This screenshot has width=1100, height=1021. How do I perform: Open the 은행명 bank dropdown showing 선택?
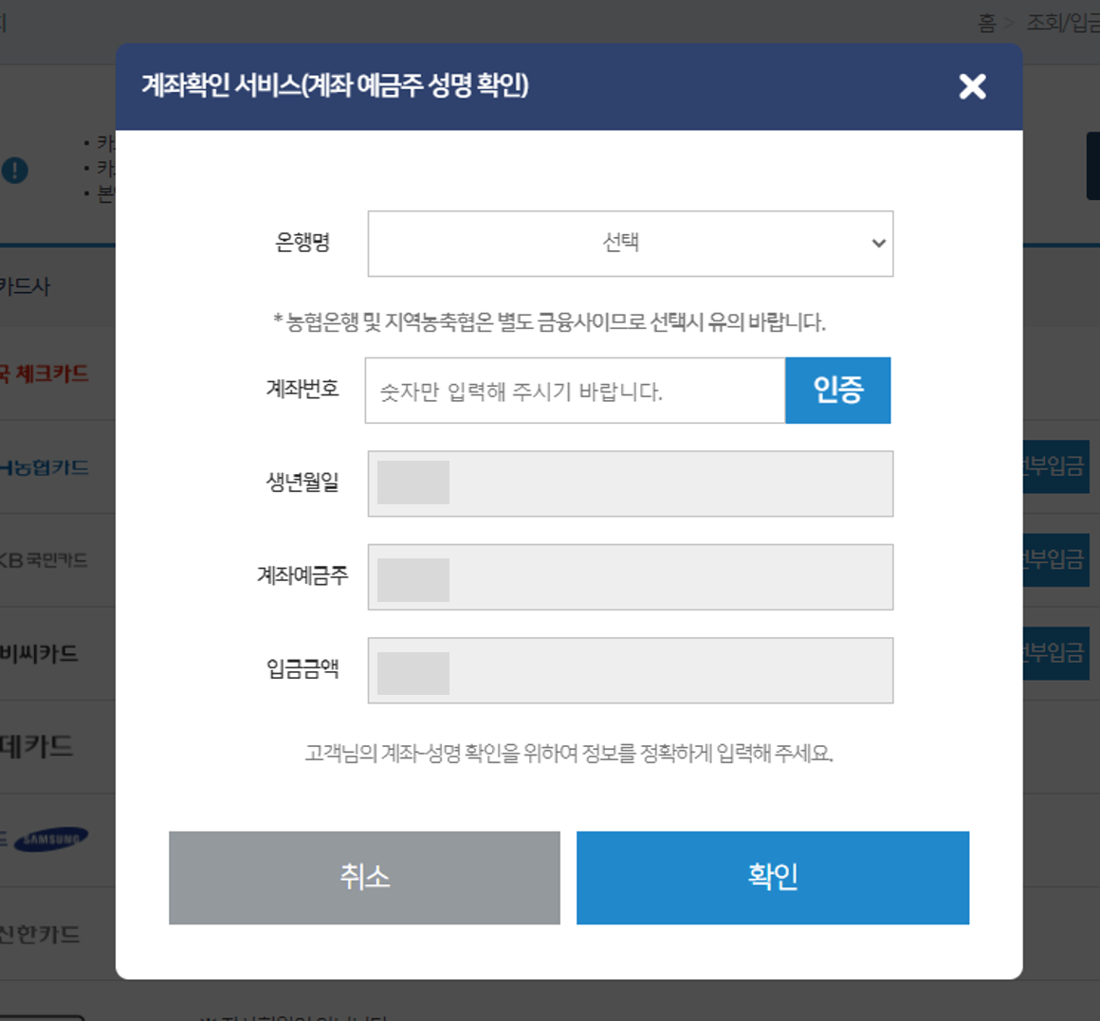coord(630,244)
